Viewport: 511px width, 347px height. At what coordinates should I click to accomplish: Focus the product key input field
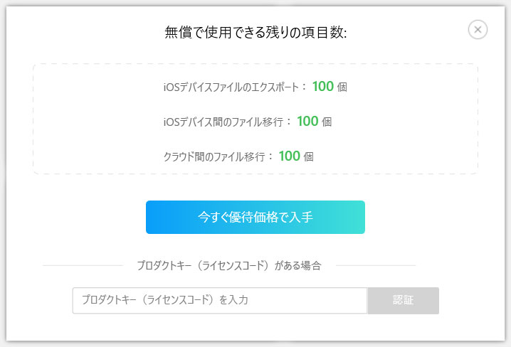click(x=219, y=300)
